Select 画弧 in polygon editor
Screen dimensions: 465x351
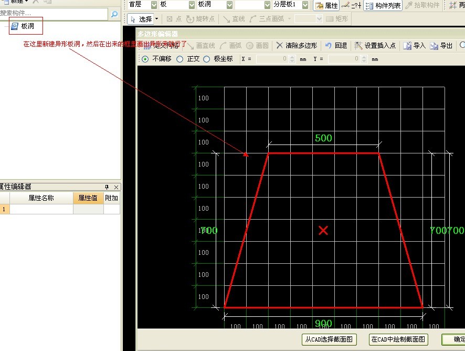click(230, 45)
